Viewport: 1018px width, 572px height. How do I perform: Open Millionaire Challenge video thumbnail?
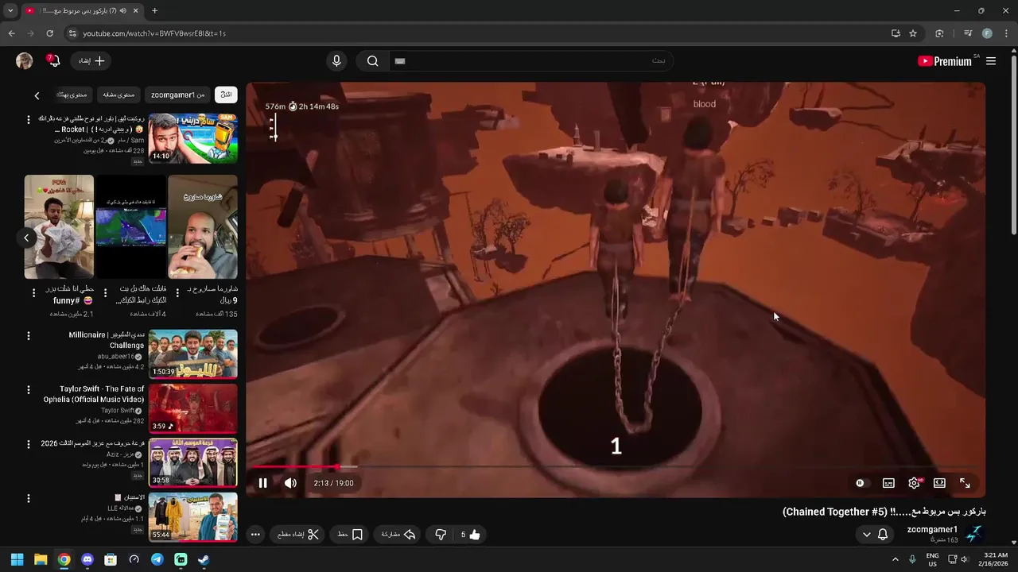[192, 354]
